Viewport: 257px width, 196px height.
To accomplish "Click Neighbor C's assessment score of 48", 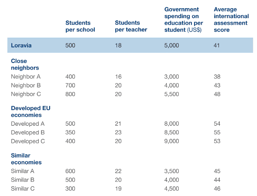I will [x=217, y=94].
